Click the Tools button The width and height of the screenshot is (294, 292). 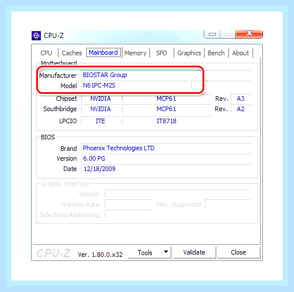pyautogui.click(x=145, y=253)
